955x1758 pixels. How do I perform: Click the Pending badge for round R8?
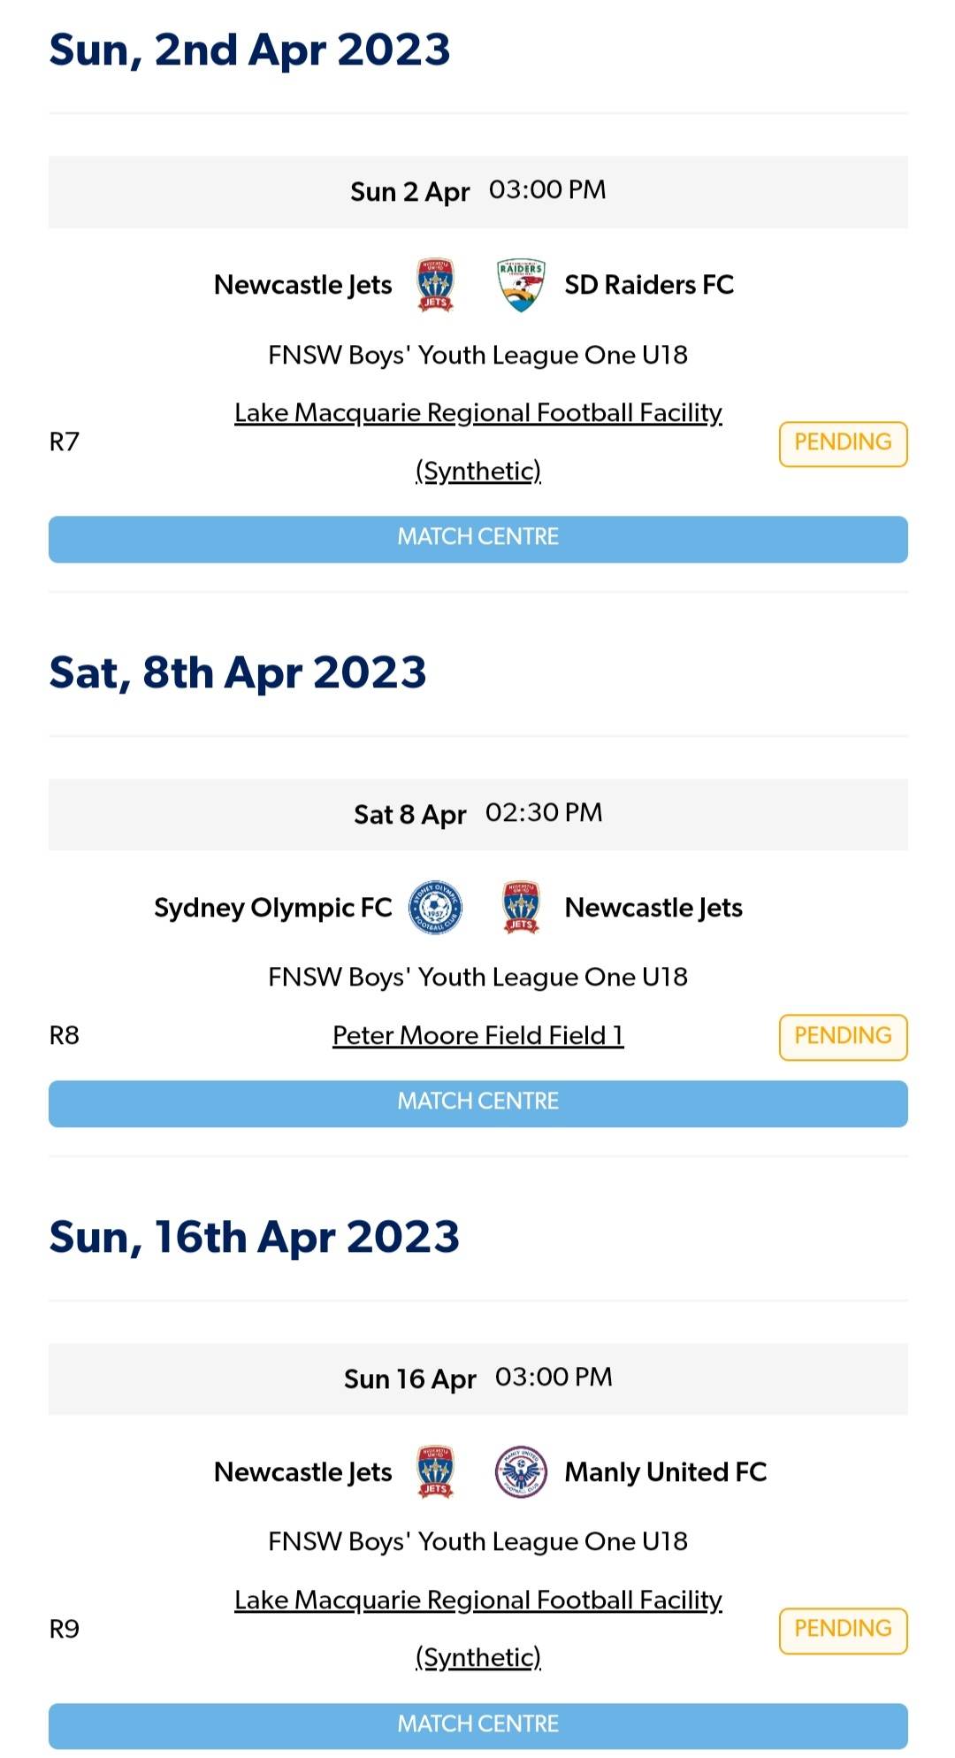842,1036
